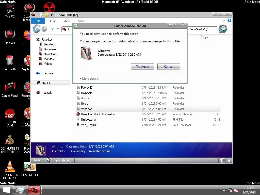
Task: Click Windows folder thumbnail in details pane
Action: click(41, 150)
